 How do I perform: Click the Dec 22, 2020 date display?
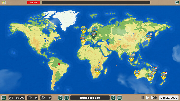point(169,98)
